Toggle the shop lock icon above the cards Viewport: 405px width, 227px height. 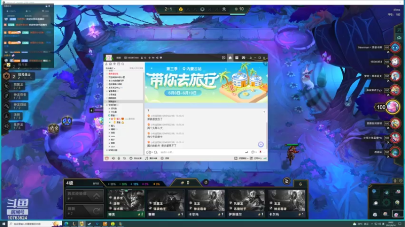(287, 181)
